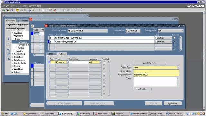Screen dimensions: 206x116
Task: Click the Close Form toolbar icon
Action: 33,10
